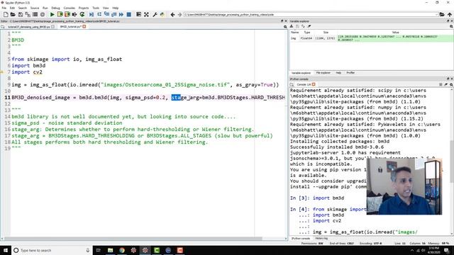Viewport: 454px width, 255px height.
Task: Switch to the first tutorial file tab
Action: click(29, 27)
